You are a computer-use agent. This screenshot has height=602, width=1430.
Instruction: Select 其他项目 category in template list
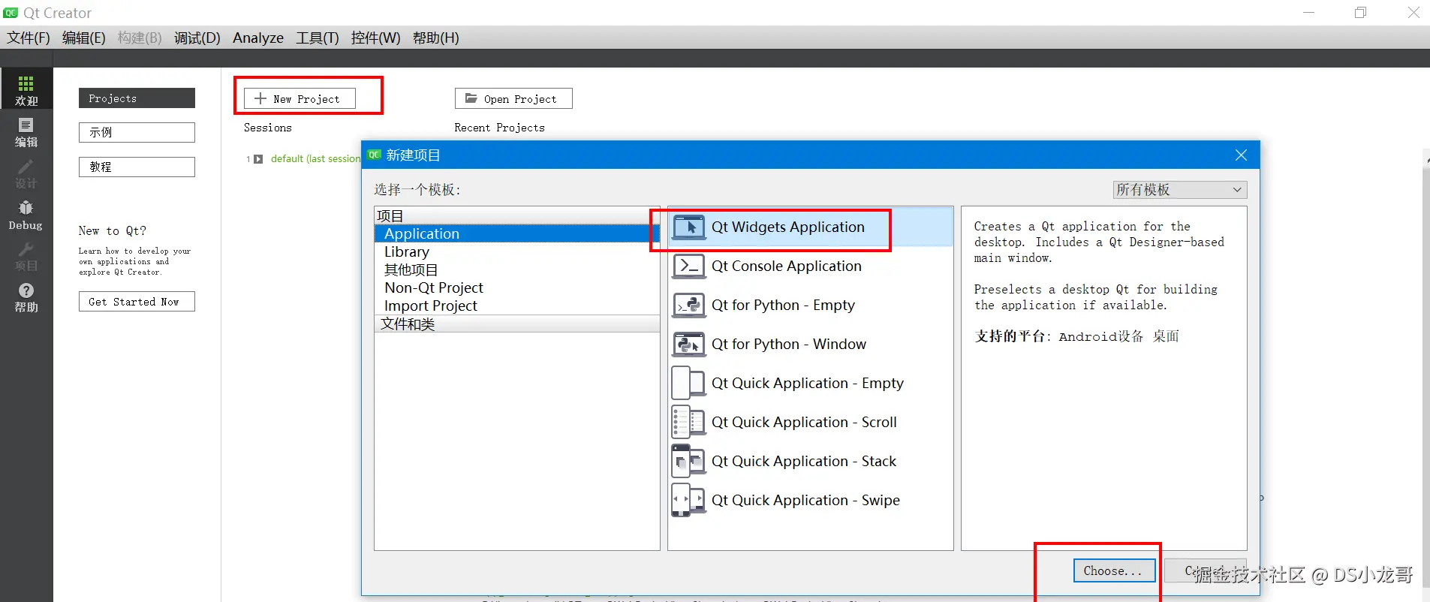click(x=516, y=269)
